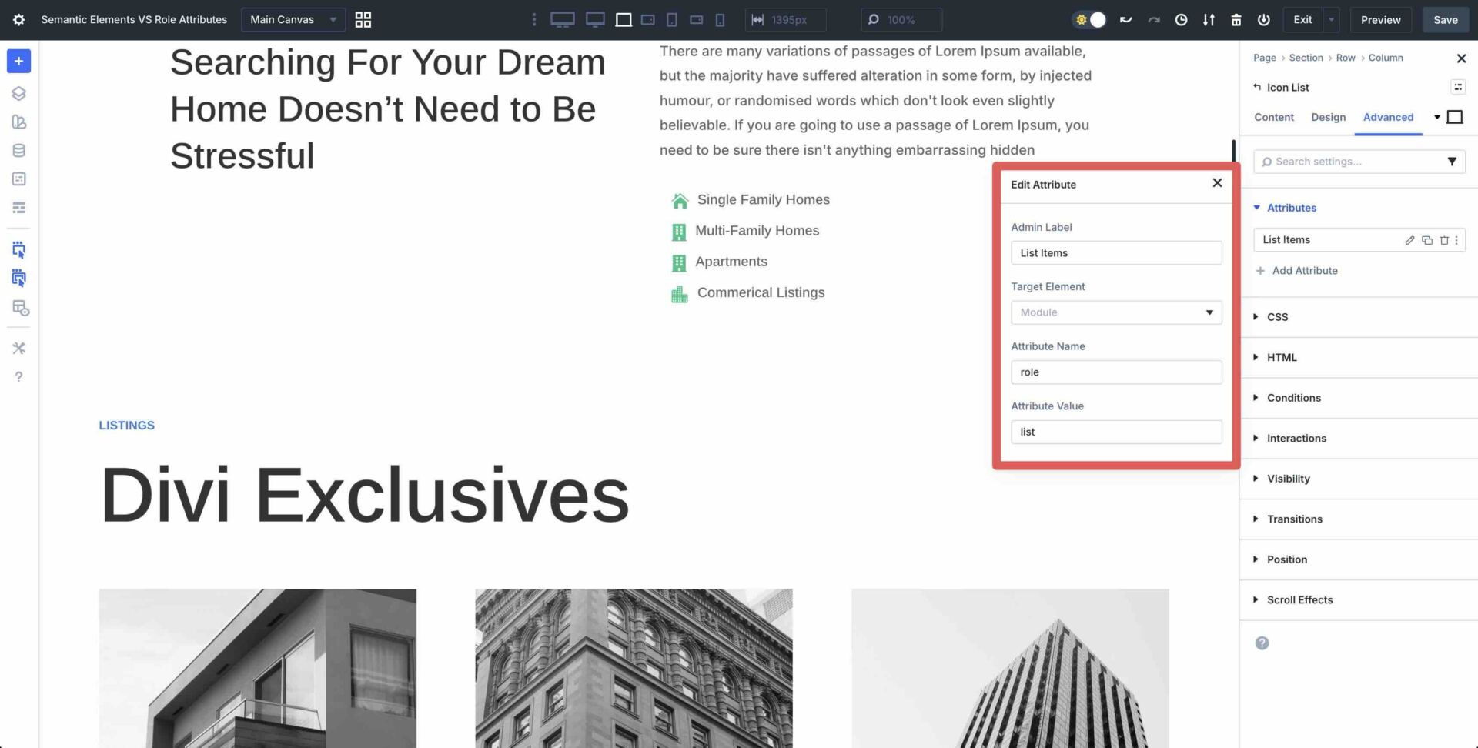Toggle the light/dark mode switch
This screenshot has width=1478, height=748.
point(1088,20)
